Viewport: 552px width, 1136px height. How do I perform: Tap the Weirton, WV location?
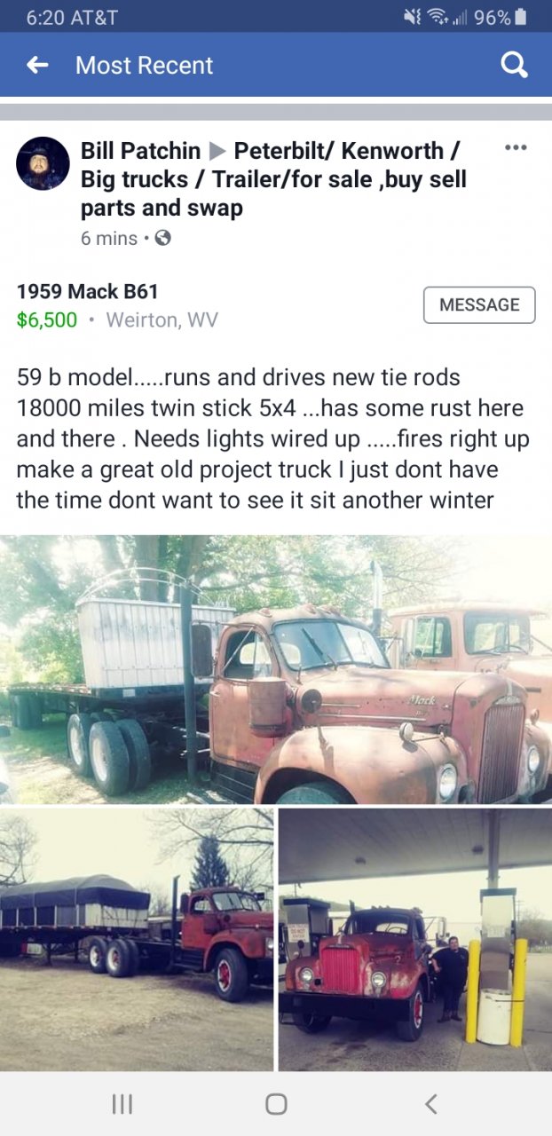162,319
